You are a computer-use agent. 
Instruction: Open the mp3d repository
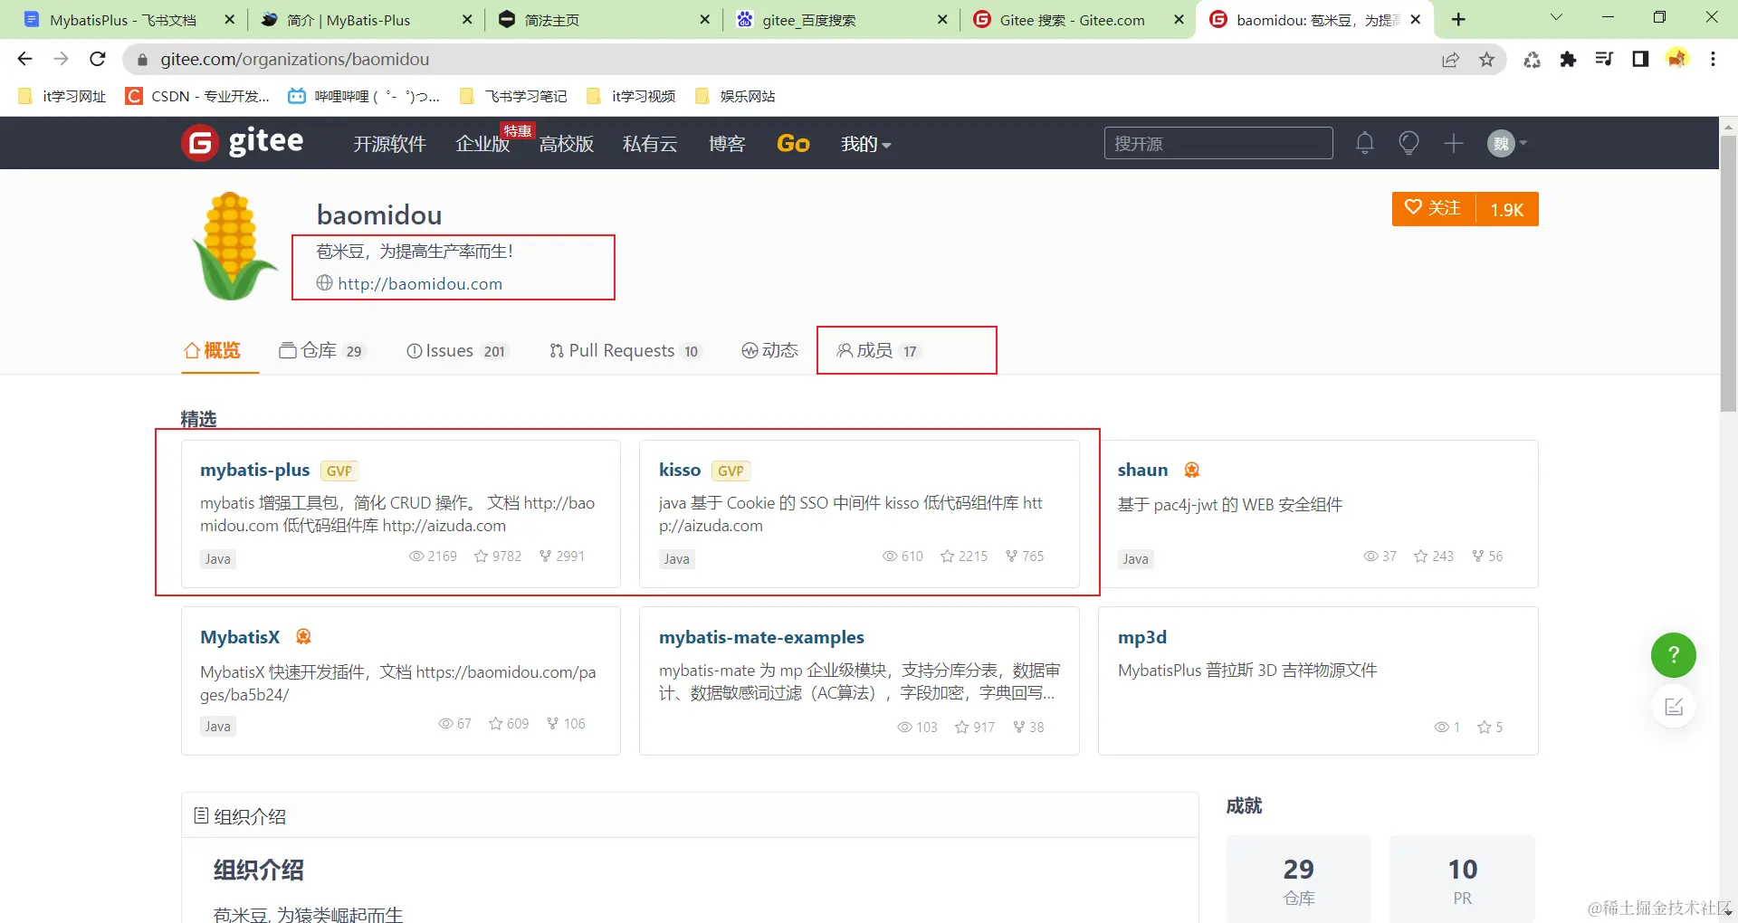1142,637
